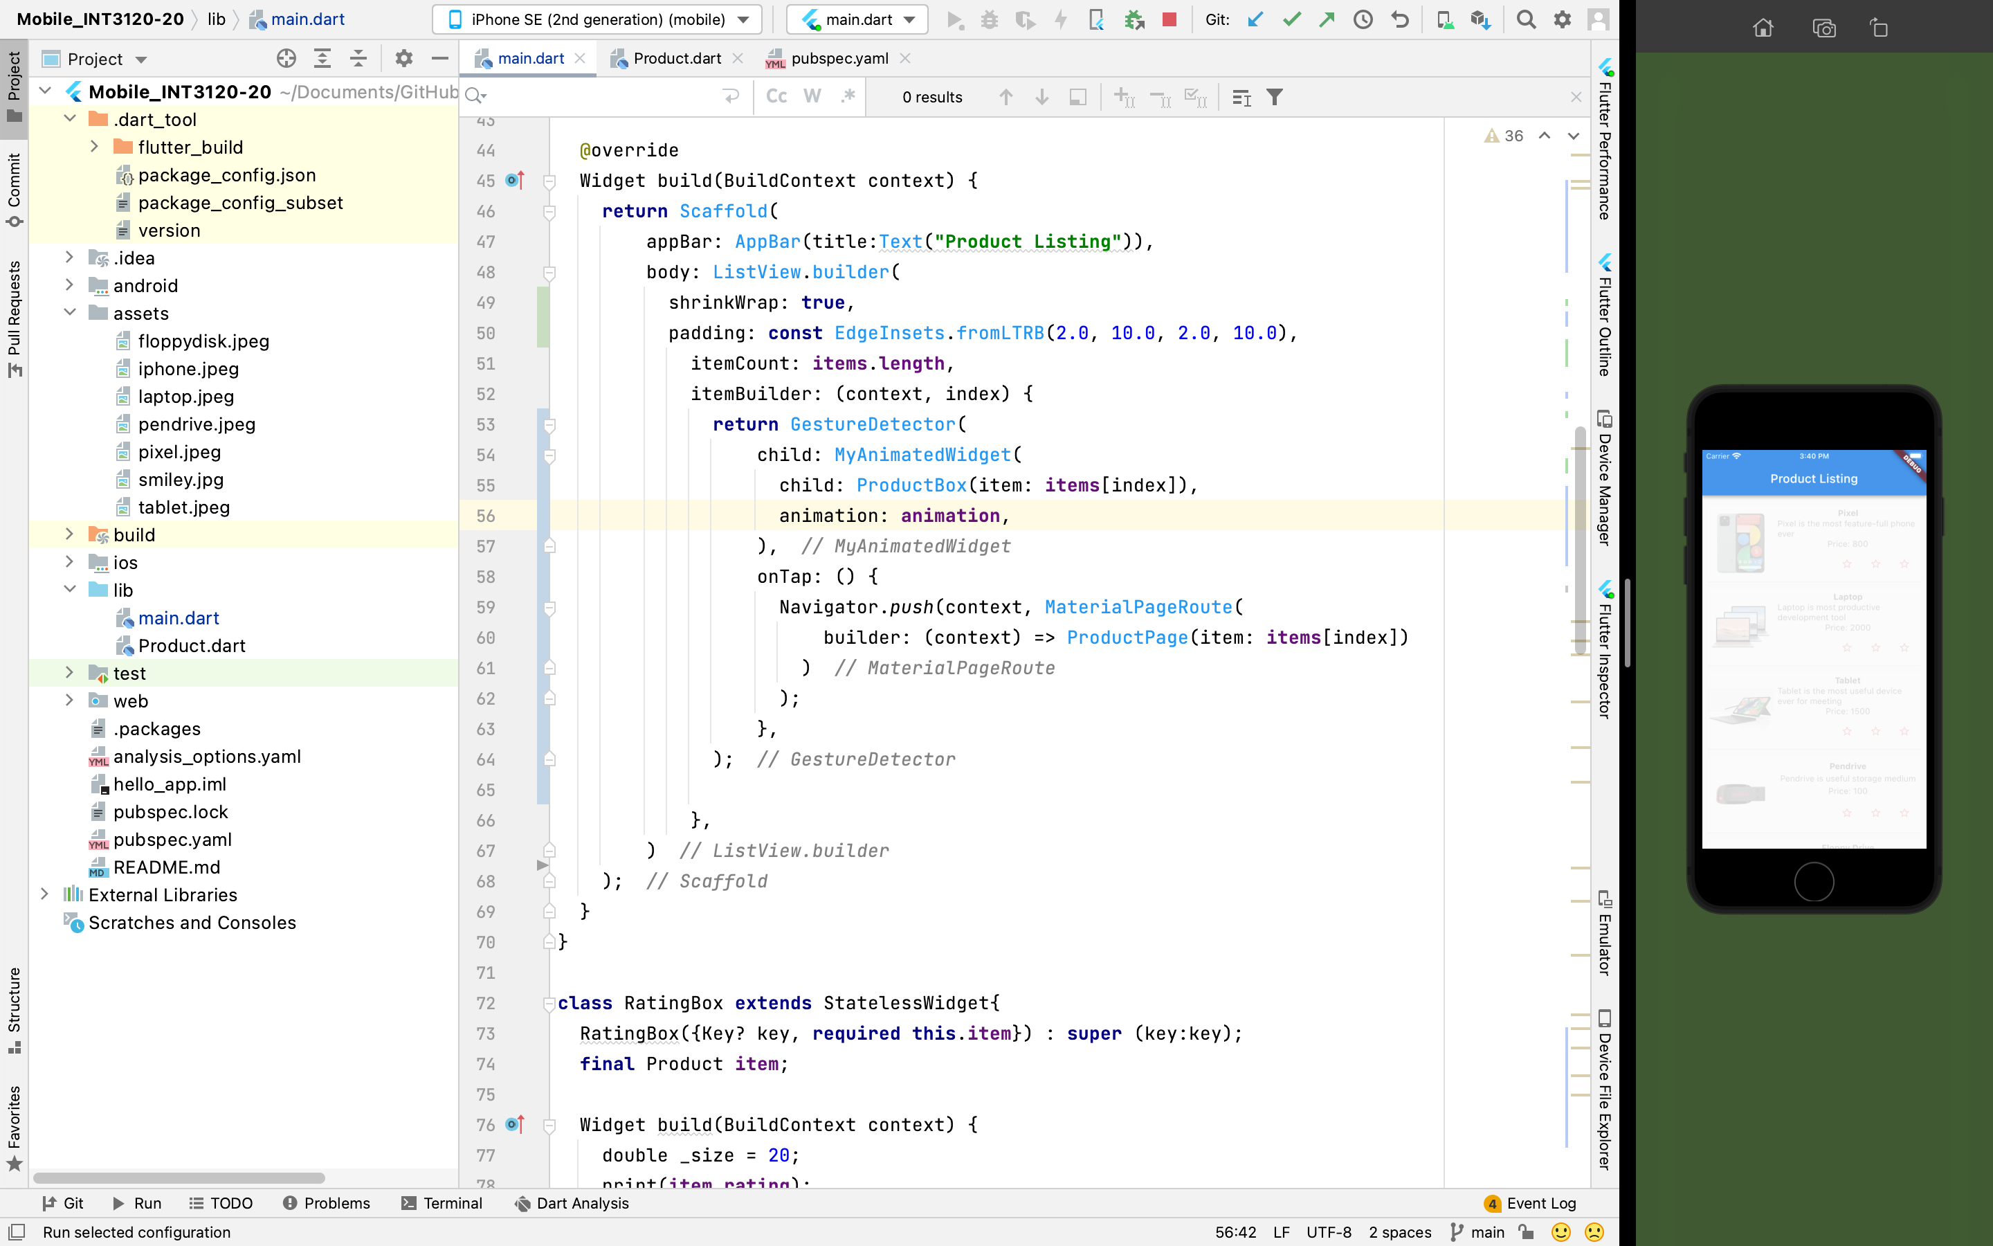Screen dimensions: 1993x1246
Task: Open the Event Log
Action: point(1530,1203)
